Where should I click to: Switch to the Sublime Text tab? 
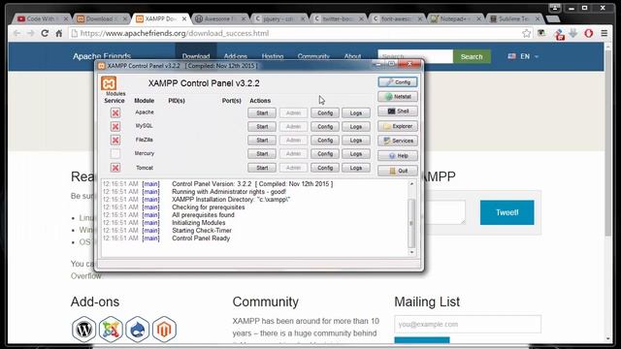(x=513, y=18)
